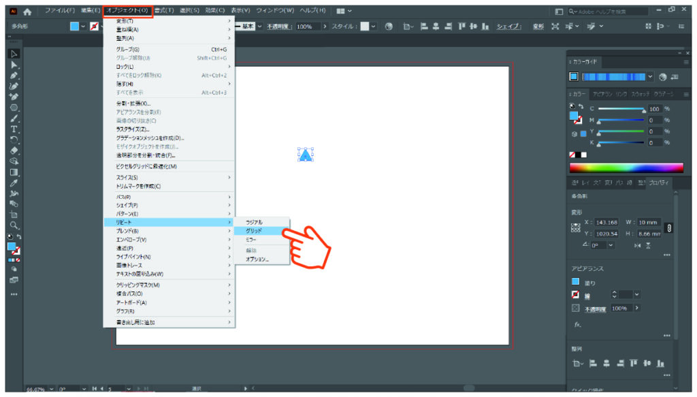This screenshot has height=397, width=697.
Task: Select the Direct Selection tool
Action: pyautogui.click(x=14, y=65)
